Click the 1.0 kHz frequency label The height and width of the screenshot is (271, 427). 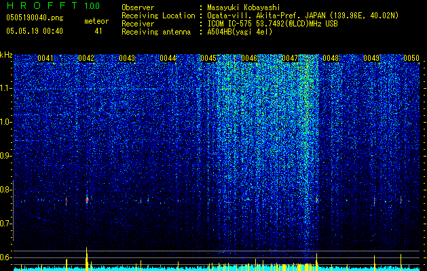point(5,122)
